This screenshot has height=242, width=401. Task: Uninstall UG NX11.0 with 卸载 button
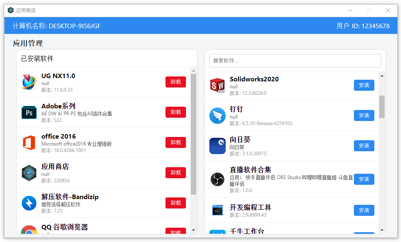176,82
